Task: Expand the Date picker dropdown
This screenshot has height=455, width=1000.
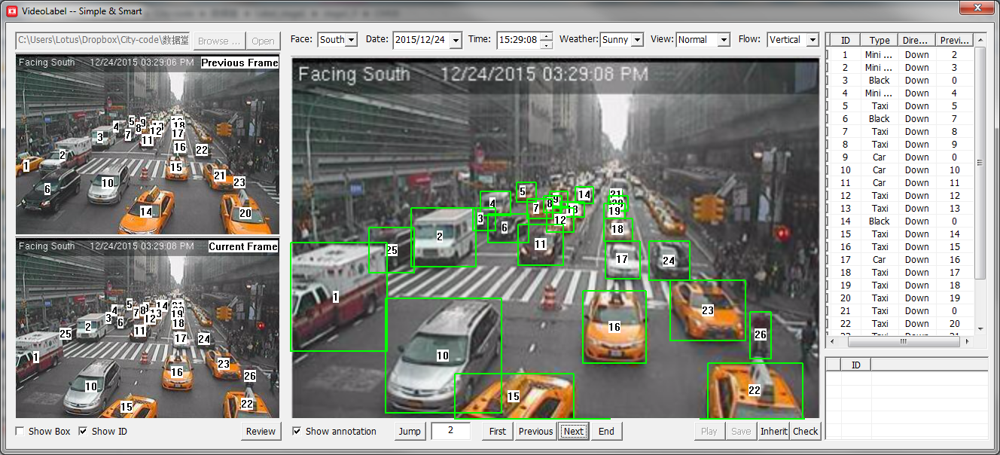Action: [x=455, y=40]
